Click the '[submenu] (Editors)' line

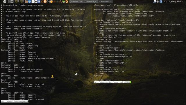pyautogui.click(x=12, y=93)
